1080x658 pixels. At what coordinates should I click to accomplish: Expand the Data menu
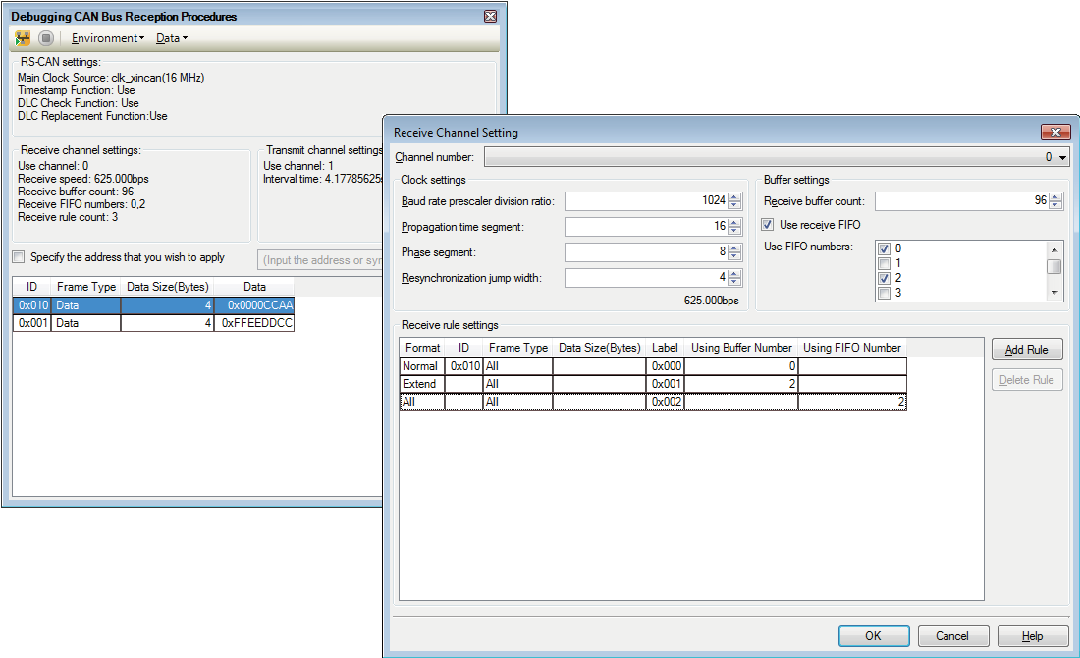(171, 38)
